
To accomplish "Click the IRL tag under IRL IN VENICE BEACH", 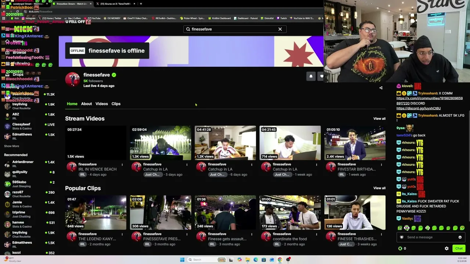I will coord(83,175).
